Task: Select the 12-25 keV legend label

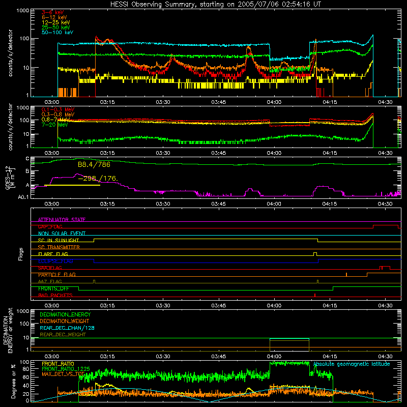Action: (56, 22)
